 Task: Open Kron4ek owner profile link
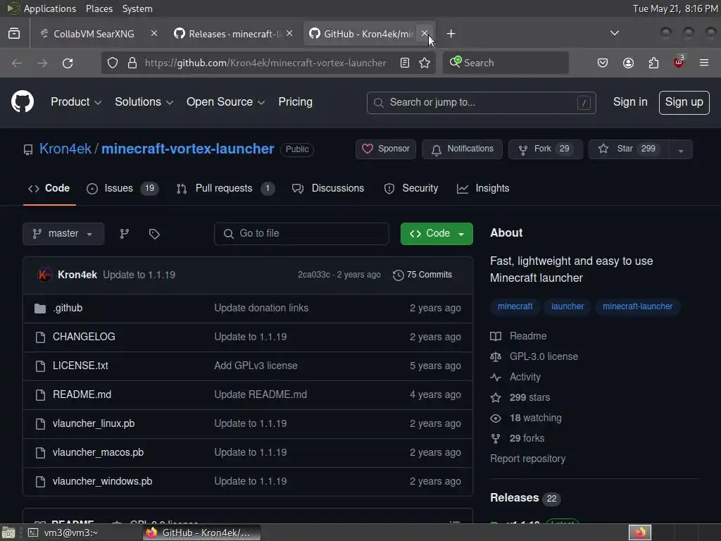tap(65, 149)
